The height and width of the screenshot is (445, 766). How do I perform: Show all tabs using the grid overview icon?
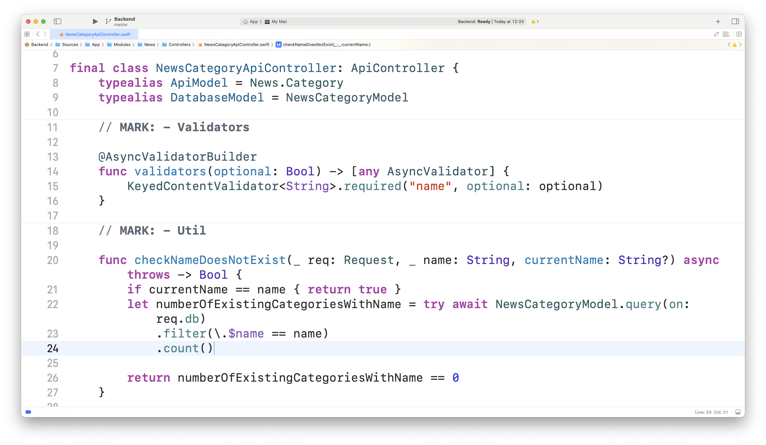27,34
